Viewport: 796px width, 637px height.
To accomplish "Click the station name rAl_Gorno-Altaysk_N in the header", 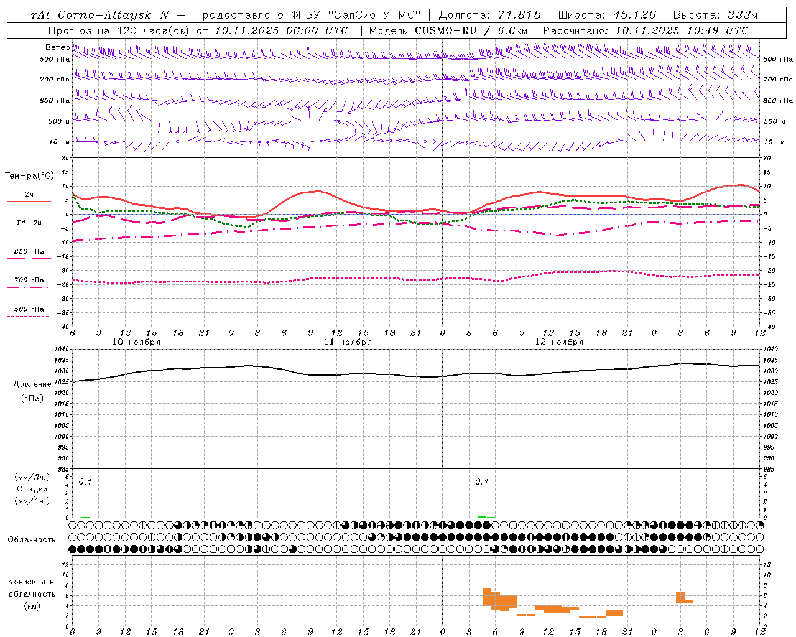I will (x=100, y=15).
